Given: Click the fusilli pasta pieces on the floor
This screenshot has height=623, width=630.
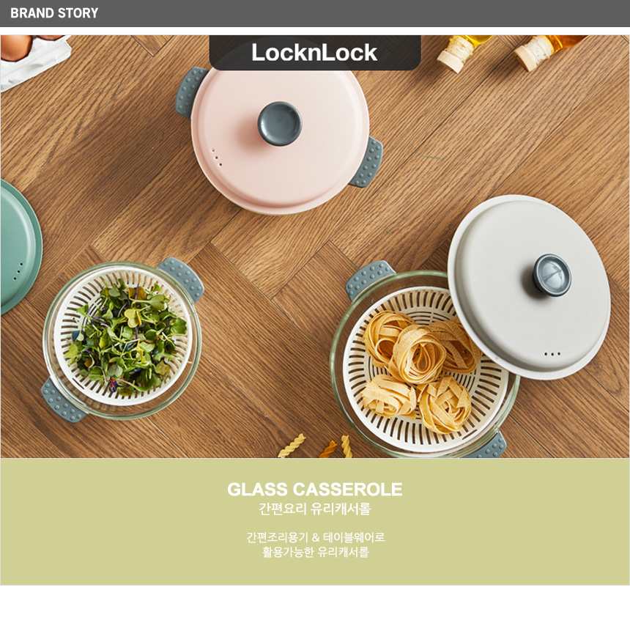Looking at the screenshot, I should click(x=316, y=446).
